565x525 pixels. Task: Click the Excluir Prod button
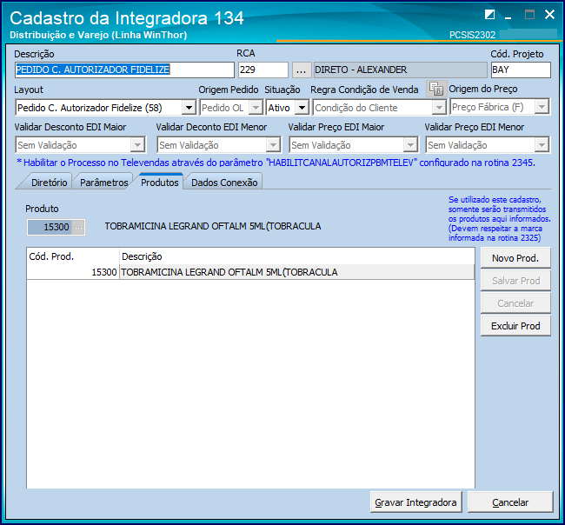click(x=515, y=326)
